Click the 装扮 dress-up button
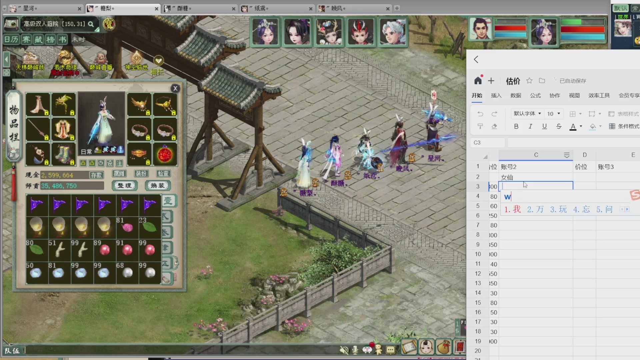 141,173
